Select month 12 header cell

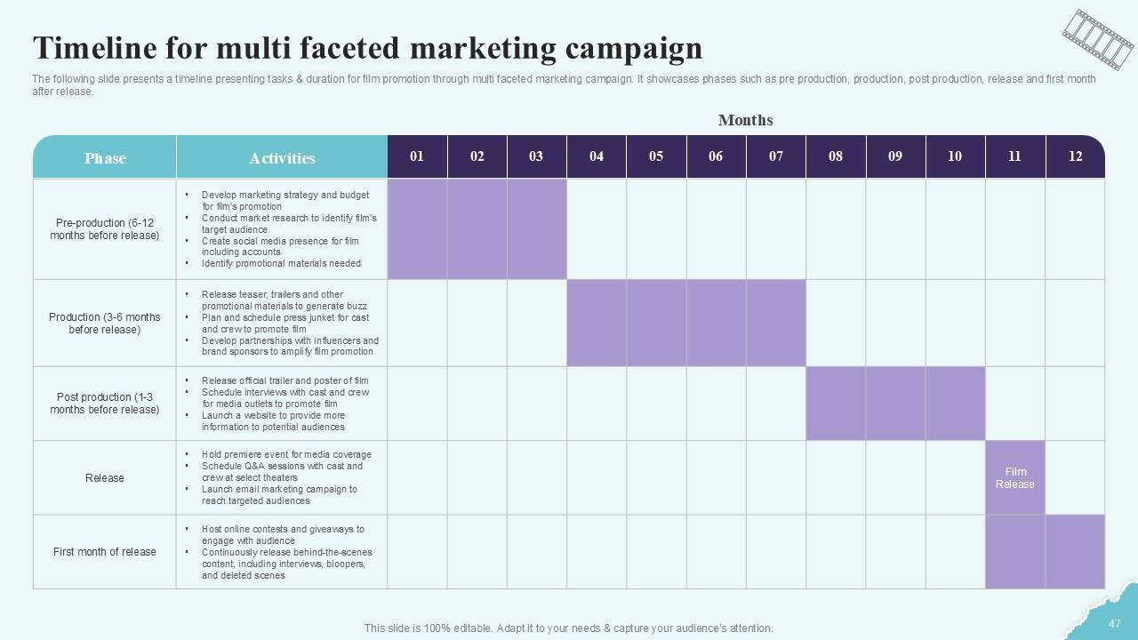click(1075, 156)
